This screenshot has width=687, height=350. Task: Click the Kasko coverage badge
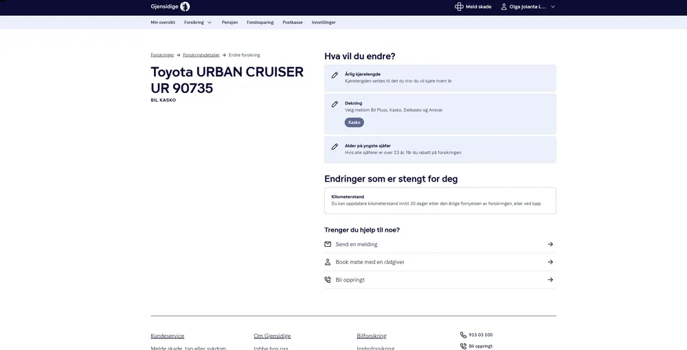pyautogui.click(x=354, y=122)
